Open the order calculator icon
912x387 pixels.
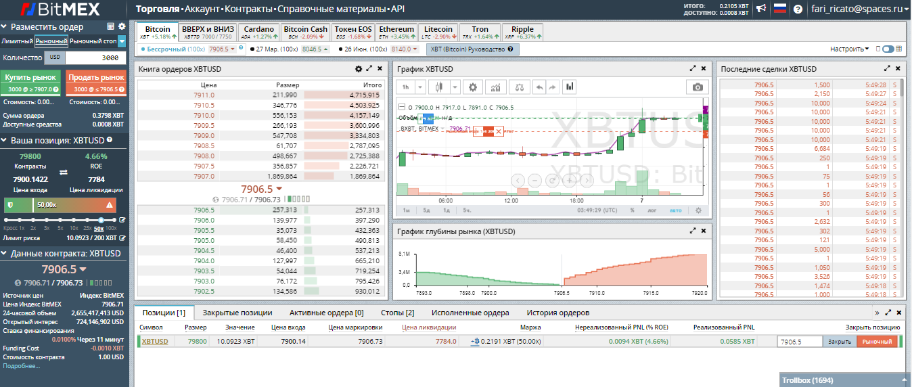[111, 26]
